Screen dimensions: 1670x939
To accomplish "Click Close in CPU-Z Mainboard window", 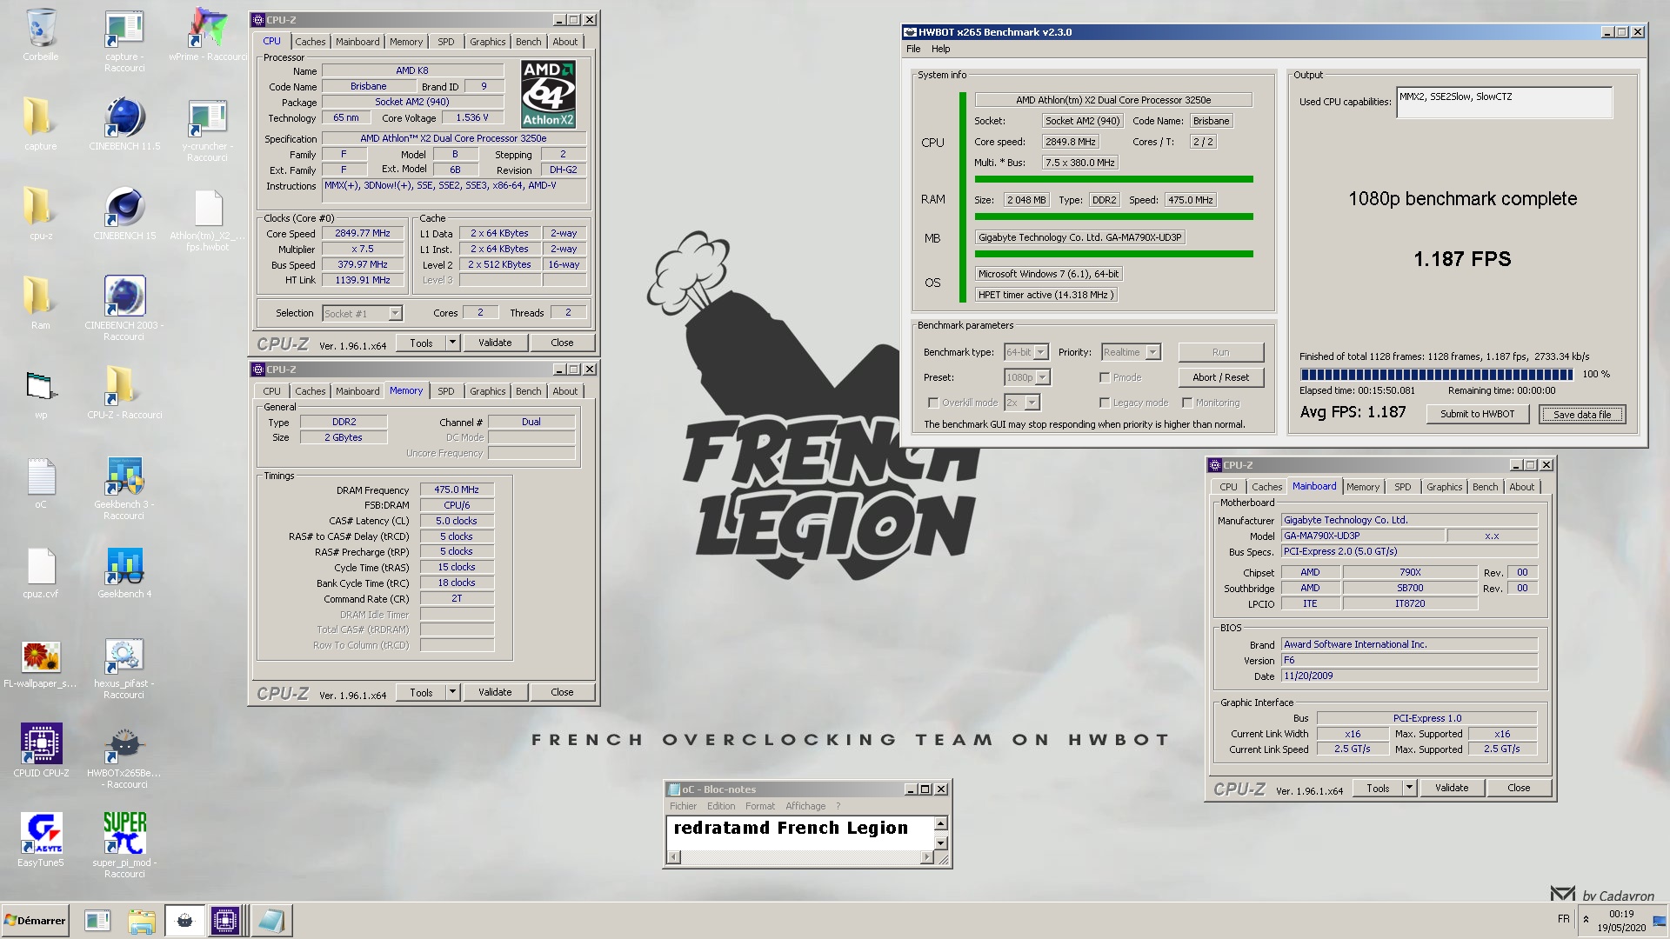I will pos(1518,789).
